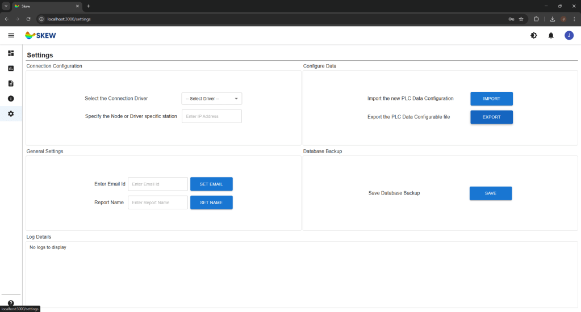Focus the Enter Email Id field

point(157,184)
